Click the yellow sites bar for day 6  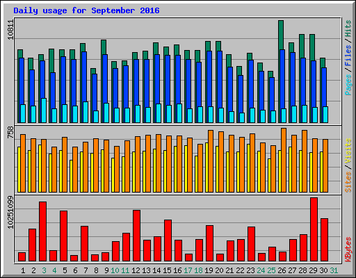pyautogui.click(x=71, y=176)
